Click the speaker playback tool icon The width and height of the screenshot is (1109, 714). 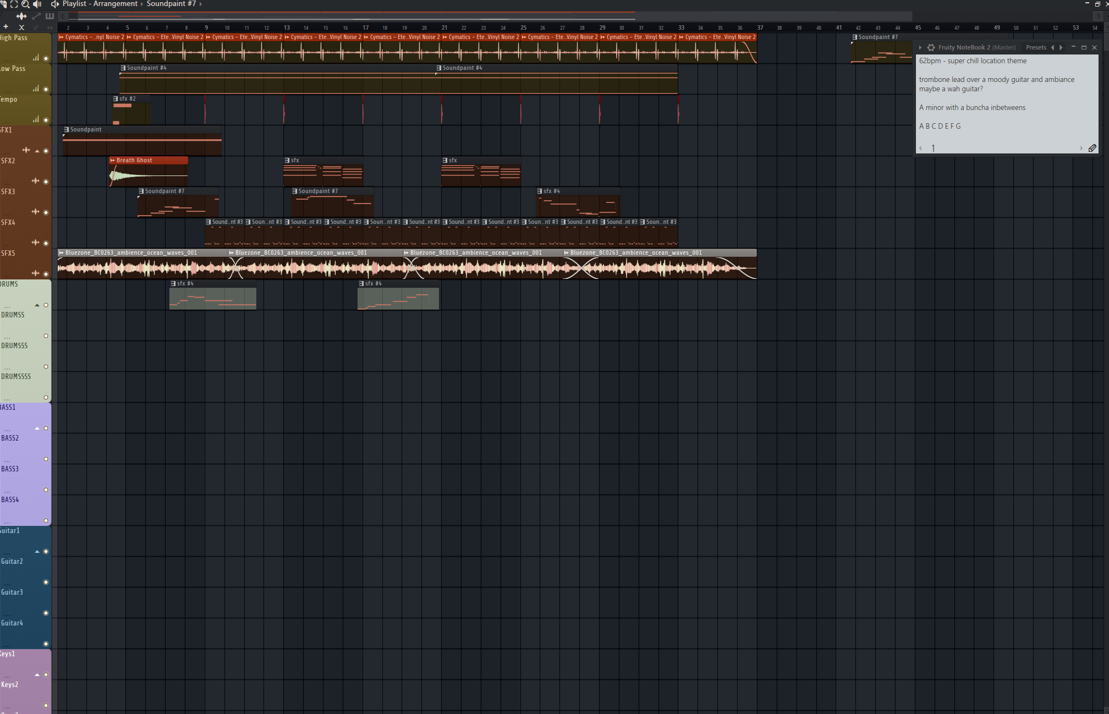(x=37, y=4)
